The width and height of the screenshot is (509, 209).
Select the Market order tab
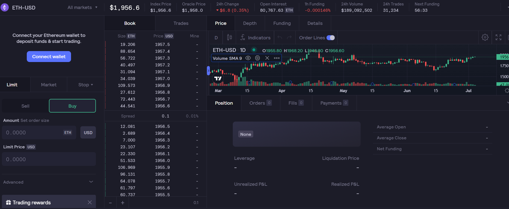coord(49,85)
